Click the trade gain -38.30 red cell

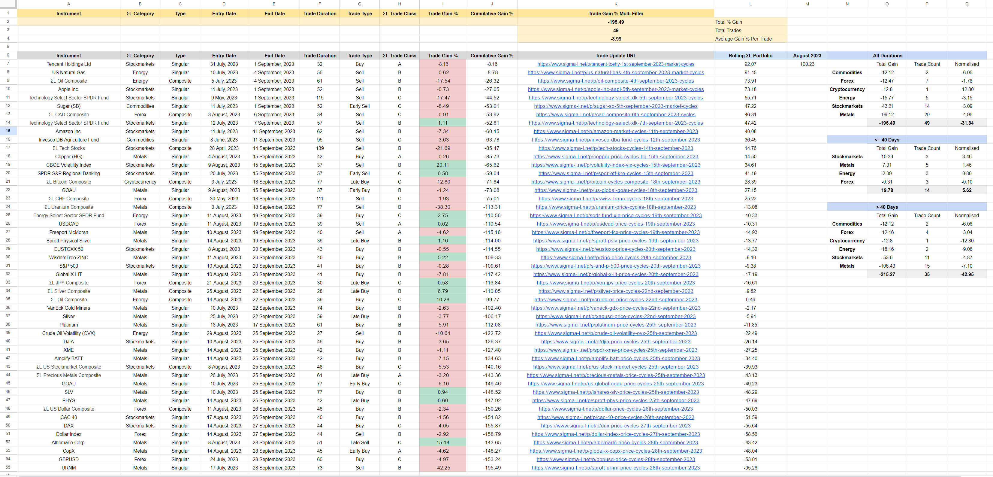[x=442, y=207]
